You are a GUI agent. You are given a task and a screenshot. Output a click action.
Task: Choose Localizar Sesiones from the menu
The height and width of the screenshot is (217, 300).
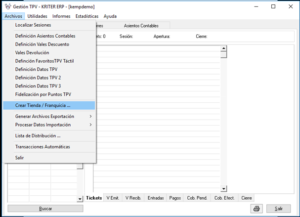(33, 25)
